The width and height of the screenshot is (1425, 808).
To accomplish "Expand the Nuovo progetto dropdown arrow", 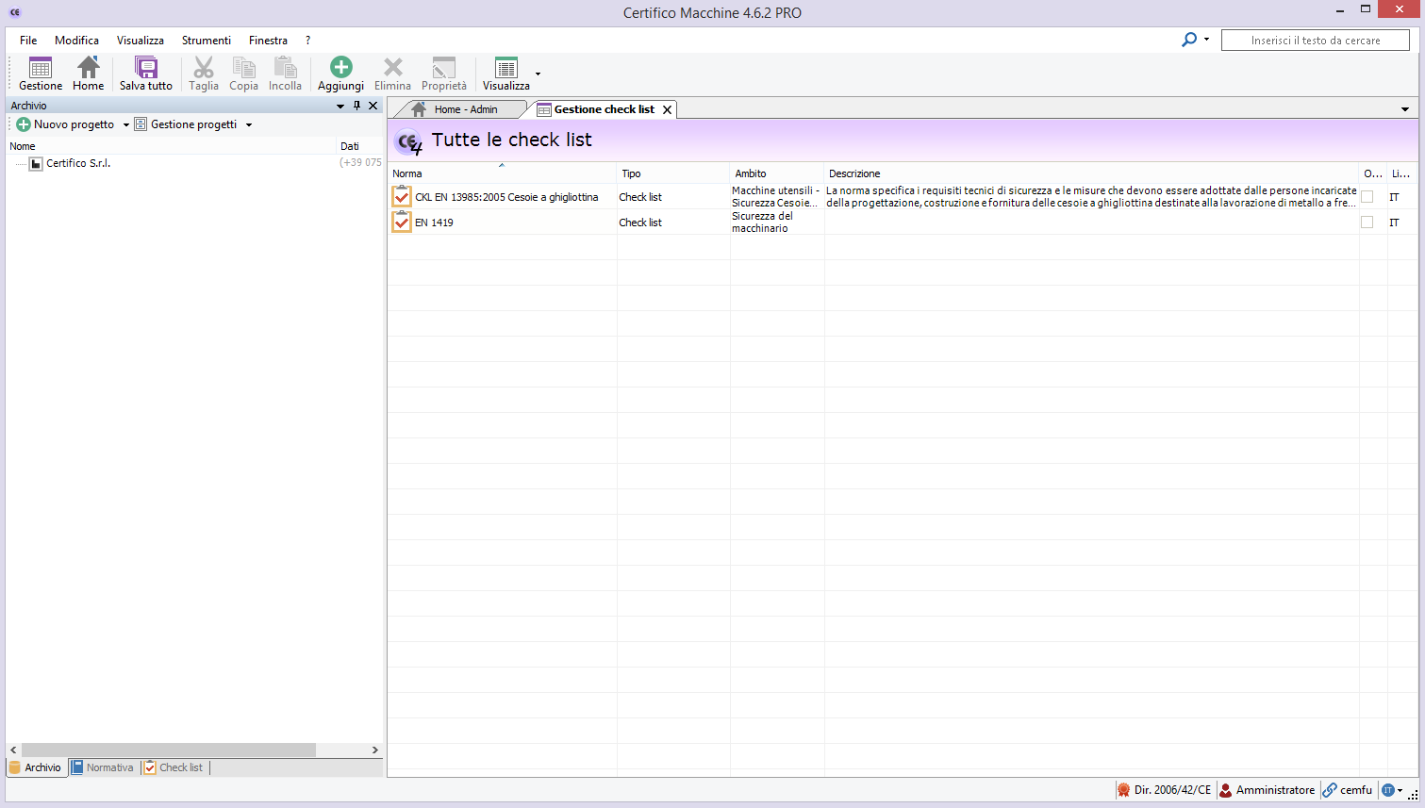I will pyautogui.click(x=126, y=124).
